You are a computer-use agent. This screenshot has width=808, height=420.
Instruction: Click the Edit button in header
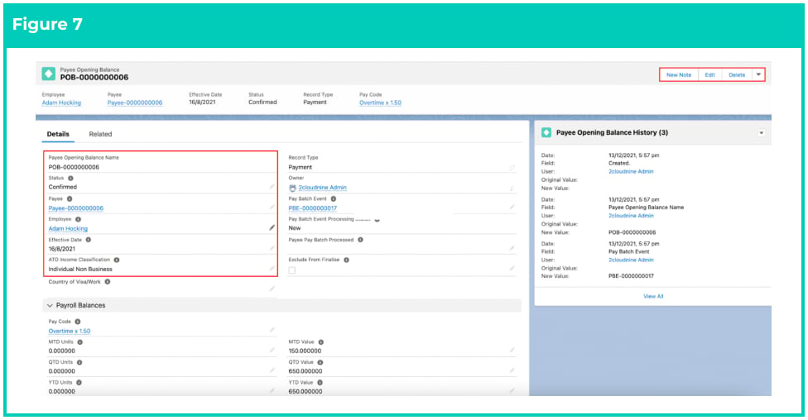709,74
